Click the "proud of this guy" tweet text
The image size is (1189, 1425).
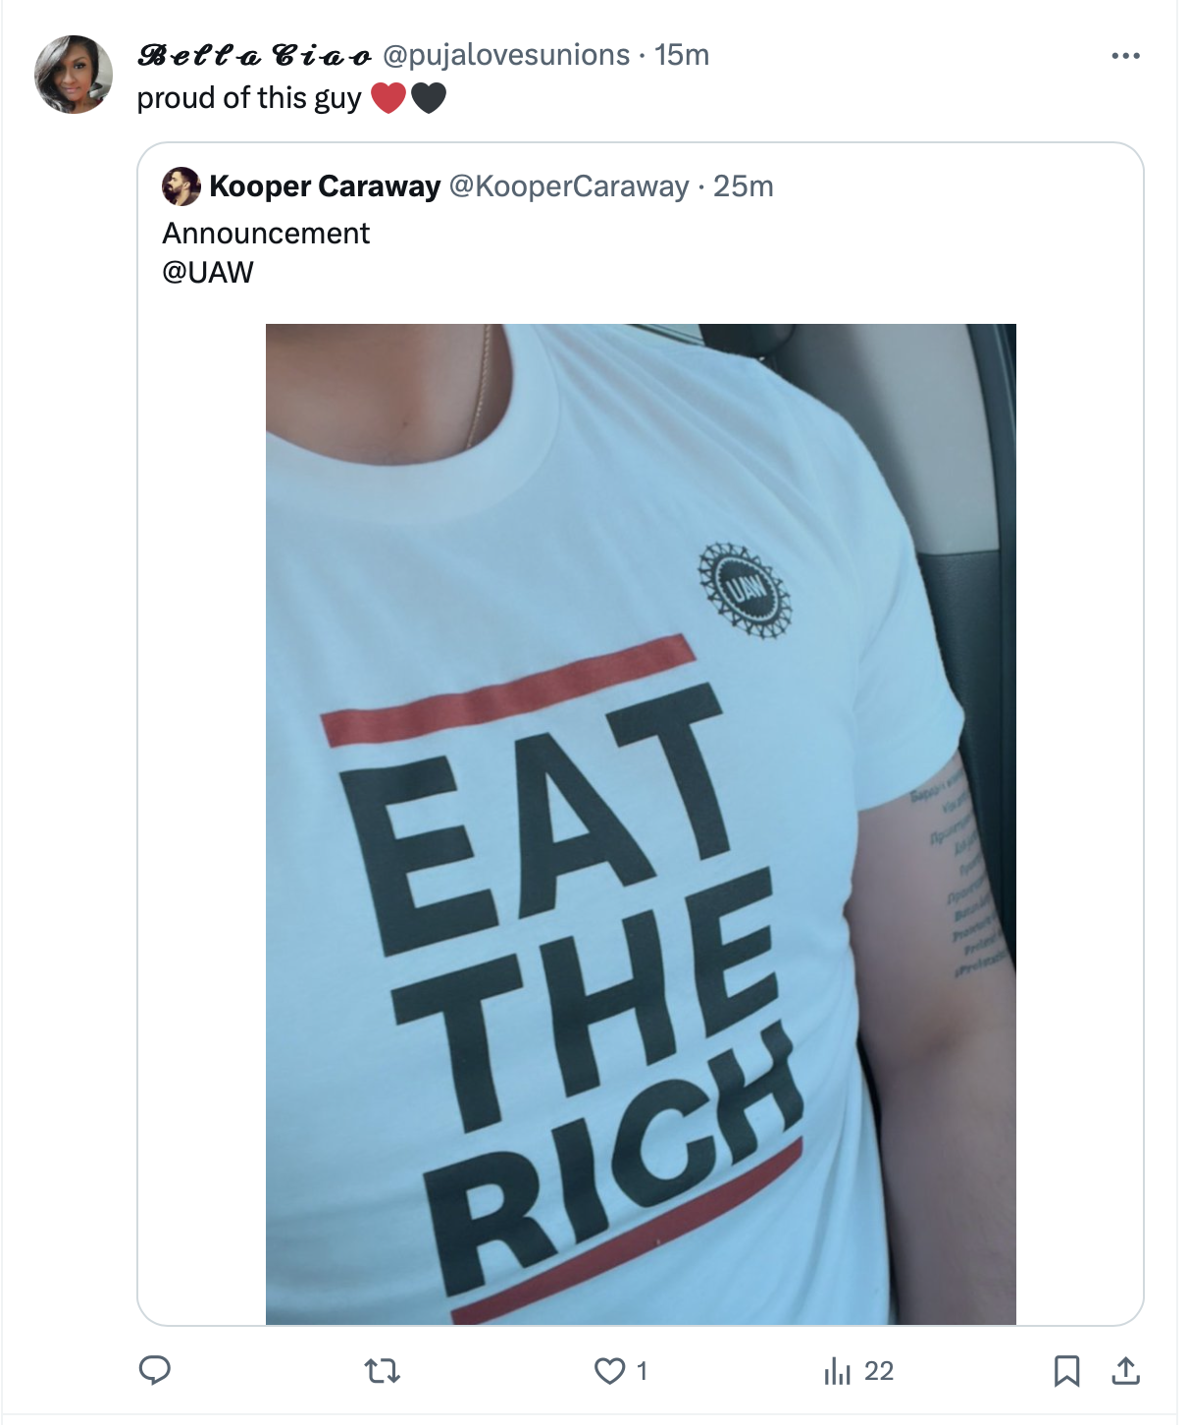(x=249, y=98)
